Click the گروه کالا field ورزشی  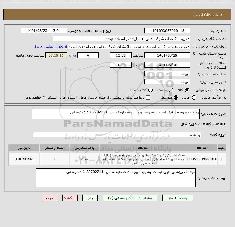[117, 135]
